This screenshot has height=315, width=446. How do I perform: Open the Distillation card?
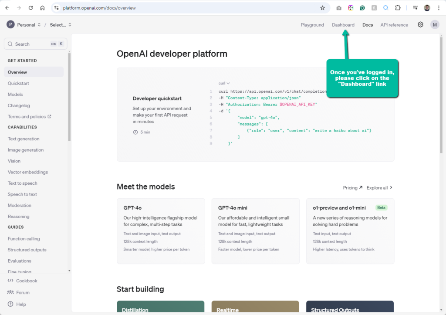(160, 306)
